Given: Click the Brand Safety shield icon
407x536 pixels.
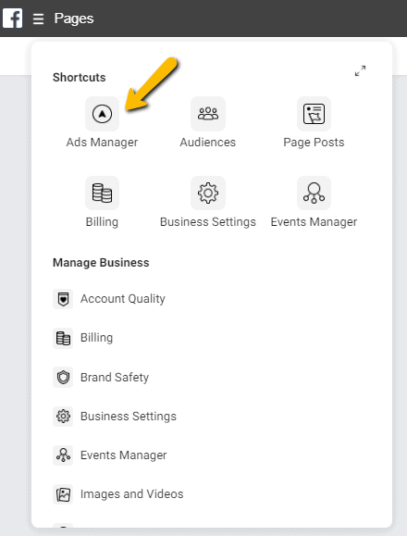Looking at the screenshot, I should 63,378.
